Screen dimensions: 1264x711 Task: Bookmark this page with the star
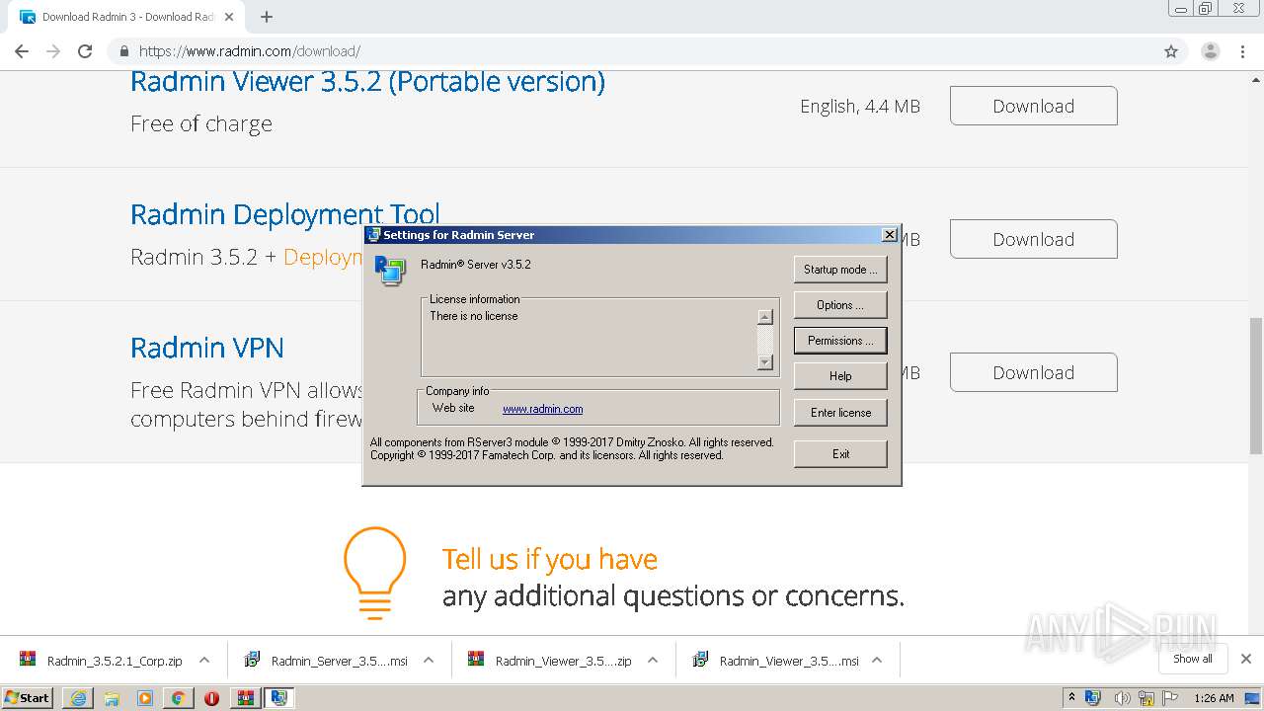(x=1171, y=51)
